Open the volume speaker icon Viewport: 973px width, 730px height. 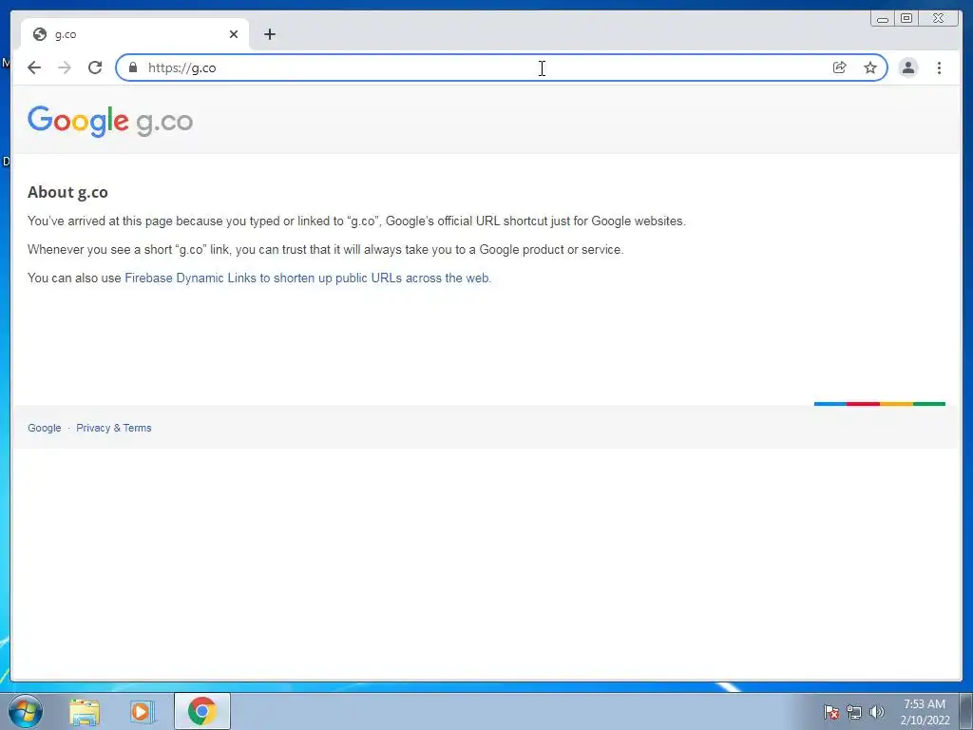pos(876,712)
